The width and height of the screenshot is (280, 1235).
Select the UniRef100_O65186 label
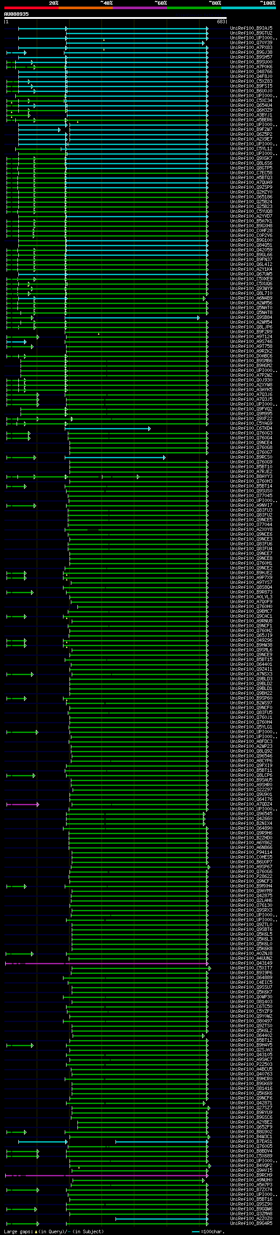click(251, 197)
